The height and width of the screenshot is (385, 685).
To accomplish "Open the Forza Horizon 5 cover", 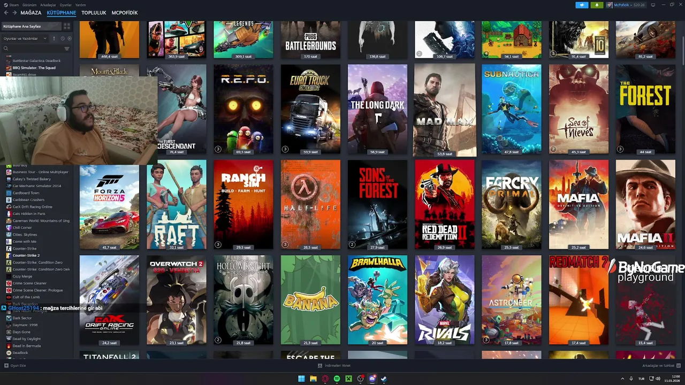I will (109, 205).
